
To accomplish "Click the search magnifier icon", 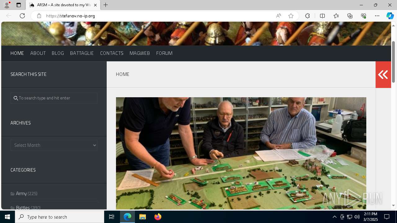I will [x=16, y=98].
